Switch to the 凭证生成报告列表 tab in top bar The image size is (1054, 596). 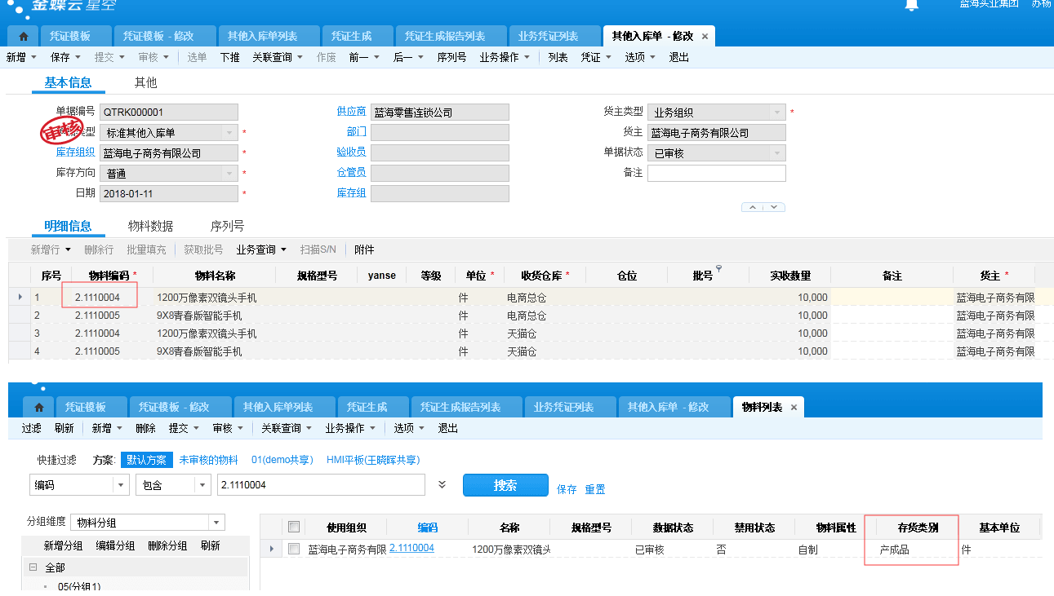[x=451, y=37]
